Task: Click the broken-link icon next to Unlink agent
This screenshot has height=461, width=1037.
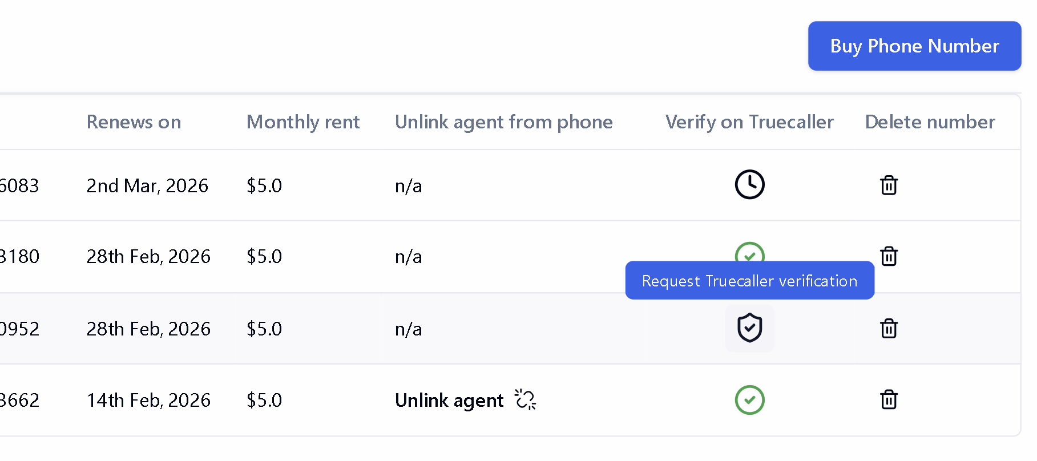Action: coord(526,400)
